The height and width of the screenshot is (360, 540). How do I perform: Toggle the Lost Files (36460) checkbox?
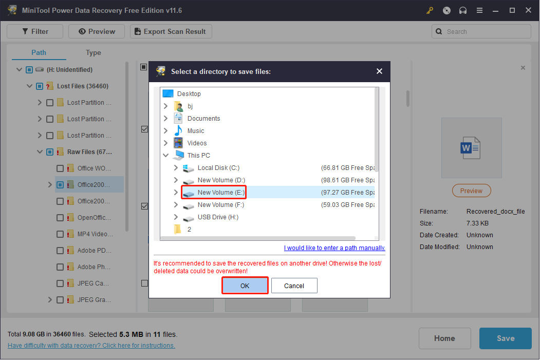[40, 86]
